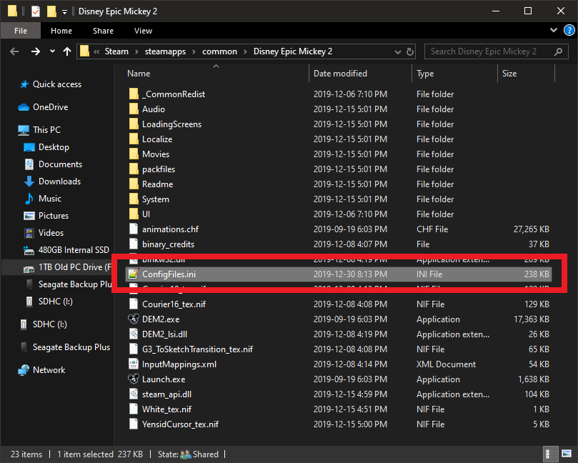Open Music in the navigation pane
This screenshot has height=463, width=578.
pyautogui.click(x=50, y=199)
